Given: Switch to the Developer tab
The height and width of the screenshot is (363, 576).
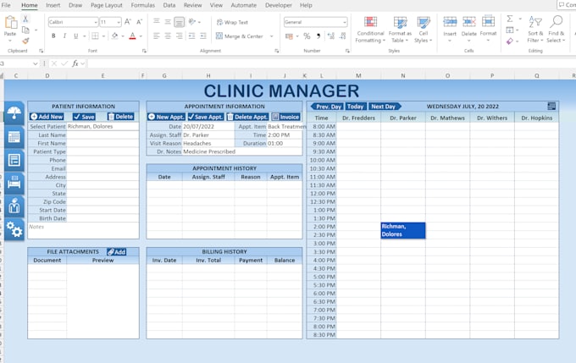Looking at the screenshot, I should point(279,5).
